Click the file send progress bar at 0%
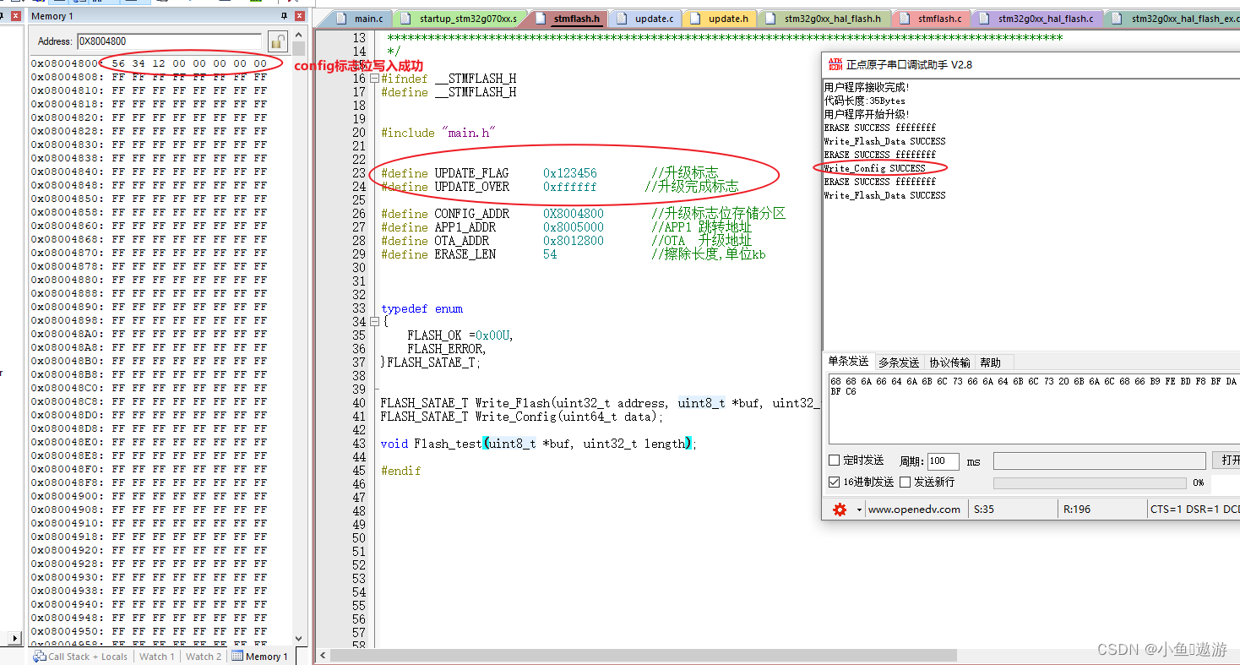Viewport: 1240px width, 665px height. click(x=1090, y=482)
